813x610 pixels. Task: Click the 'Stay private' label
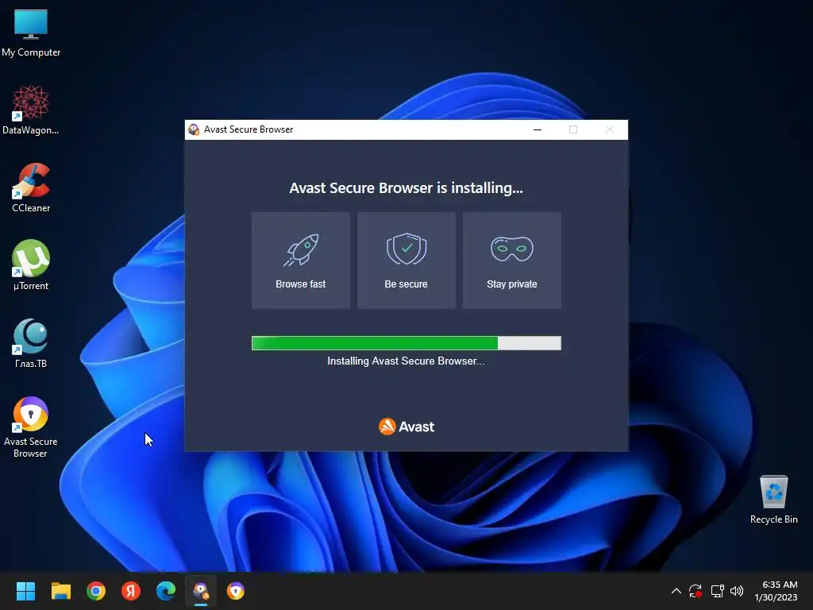[512, 284]
